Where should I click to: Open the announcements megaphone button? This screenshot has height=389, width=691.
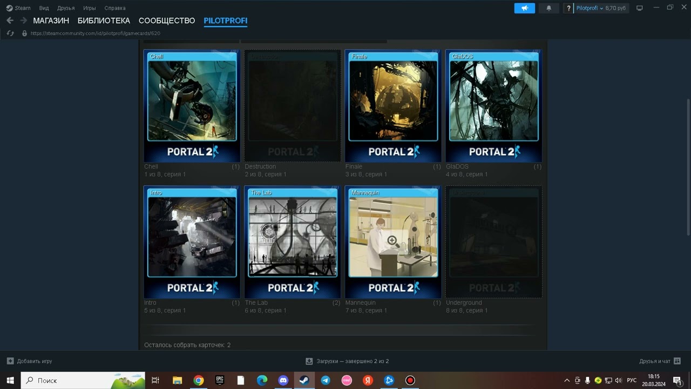point(524,8)
